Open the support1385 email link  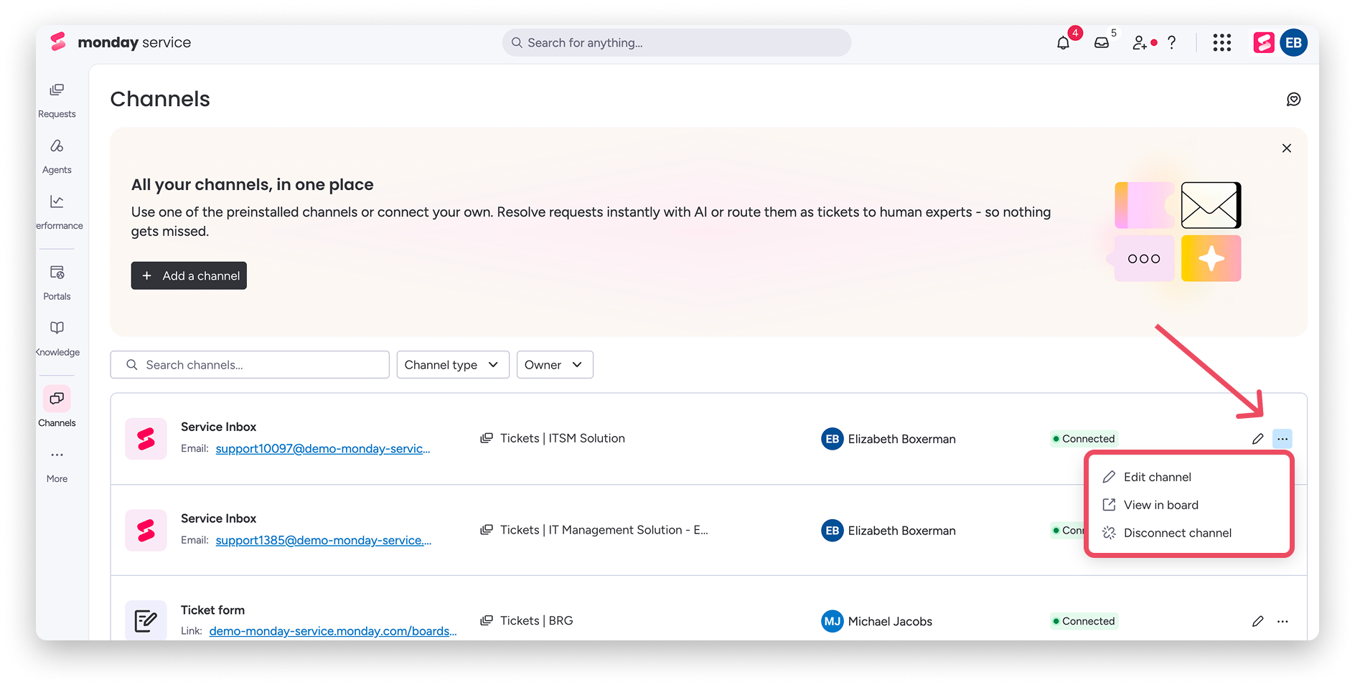(324, 541)
